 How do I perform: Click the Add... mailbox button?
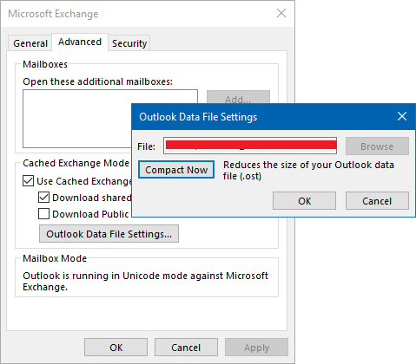coord(238,97)
